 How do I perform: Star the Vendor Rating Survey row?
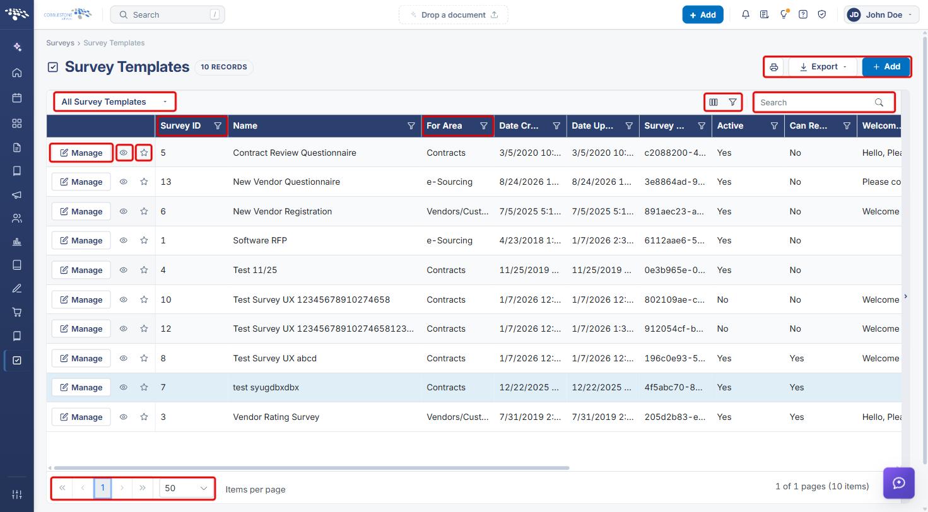144,417
